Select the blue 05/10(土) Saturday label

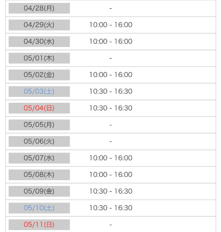pyautogui.click(x=39, y=208)
